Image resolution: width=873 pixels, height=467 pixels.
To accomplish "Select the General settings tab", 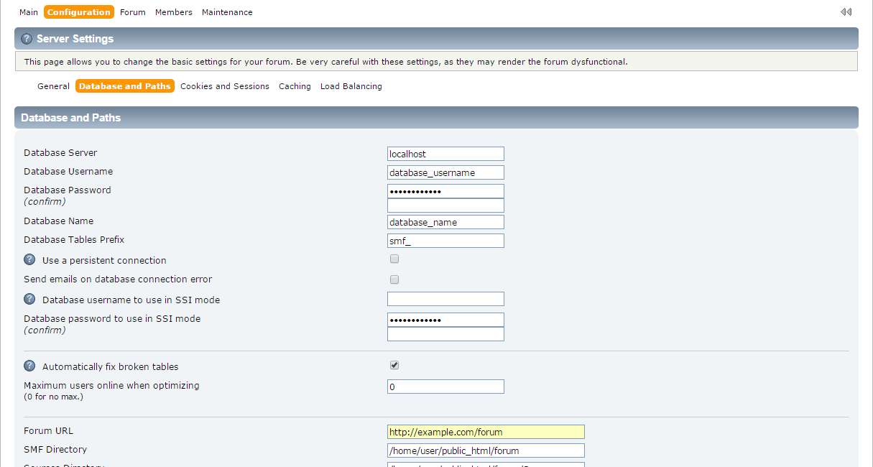I will [53, 85].
